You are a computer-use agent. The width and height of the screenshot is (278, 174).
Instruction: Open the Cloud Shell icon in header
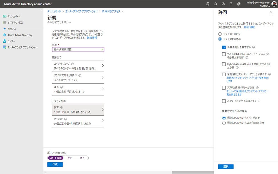pyautogui.click(x=208, y=4)
